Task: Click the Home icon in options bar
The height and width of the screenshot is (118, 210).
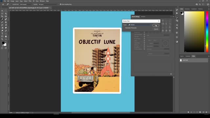Action: click(3, 4)
